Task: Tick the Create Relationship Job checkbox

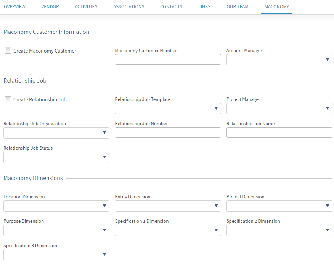Action: coord(8,99)
